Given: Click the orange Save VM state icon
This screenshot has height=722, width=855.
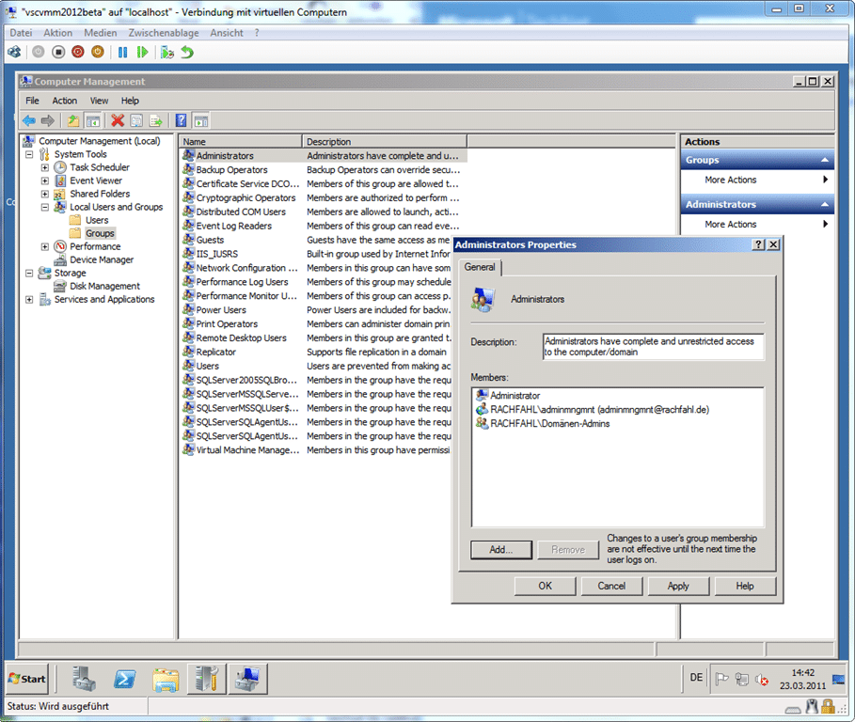Looking at the screenshot, I should [x=98, y=53].
